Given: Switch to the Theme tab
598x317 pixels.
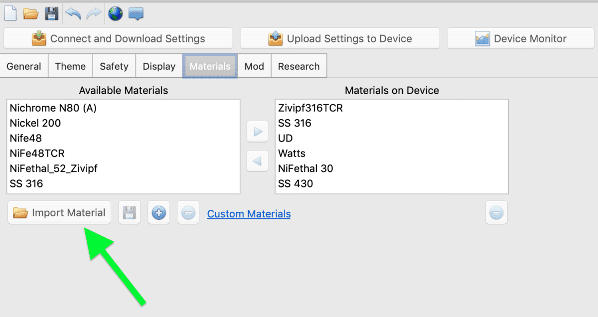Looking at the screenshot, I should (70, 66).
